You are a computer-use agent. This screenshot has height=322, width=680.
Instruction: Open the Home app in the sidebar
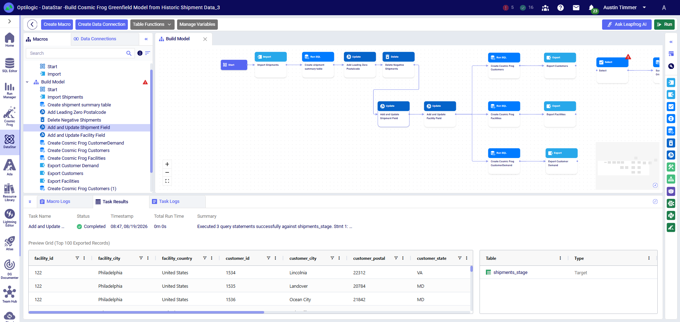(10, 40)
